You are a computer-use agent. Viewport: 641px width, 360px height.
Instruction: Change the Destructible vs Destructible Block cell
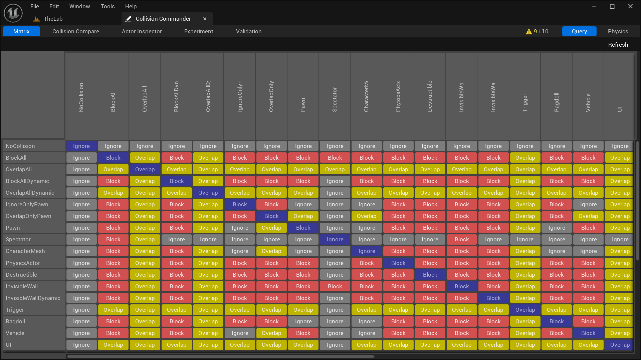click(x=430, y=274)
